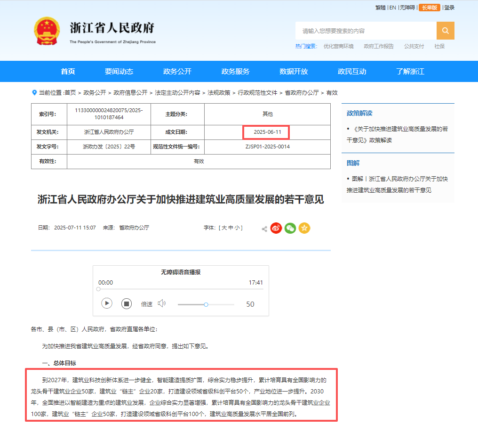Click the yellow star favorite icon
Viewport: 478px width, 425px height.
(x=304, y=228)
